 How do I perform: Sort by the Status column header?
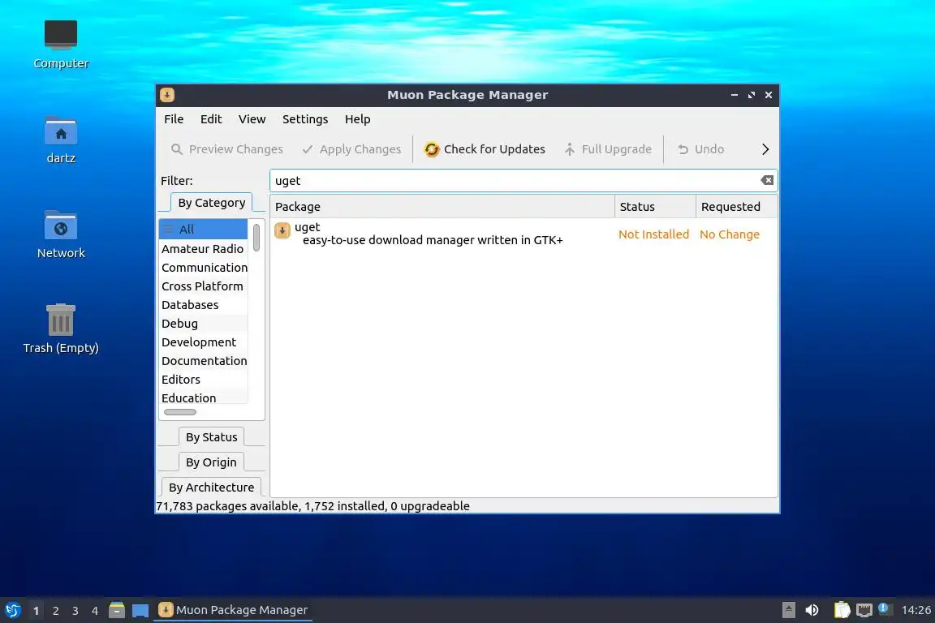(x=655, y=207)
